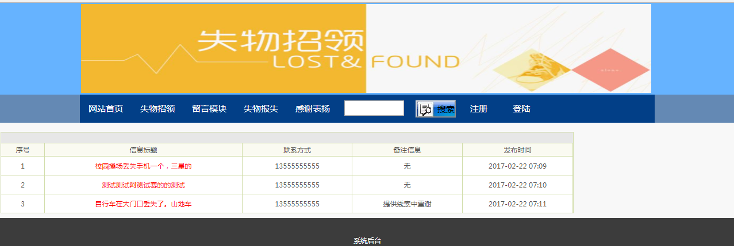The image size is (734, 246).
Task: Click serial number 1 cell
Action: tap(22, 166)
